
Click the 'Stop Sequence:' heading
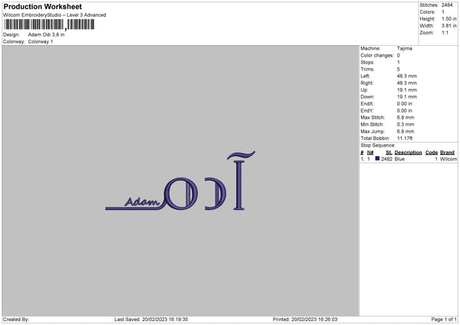tap(378, 145)
